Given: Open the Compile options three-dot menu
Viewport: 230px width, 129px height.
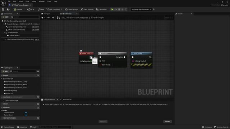Looking at the screenshot, I should (x=24, y=9).
